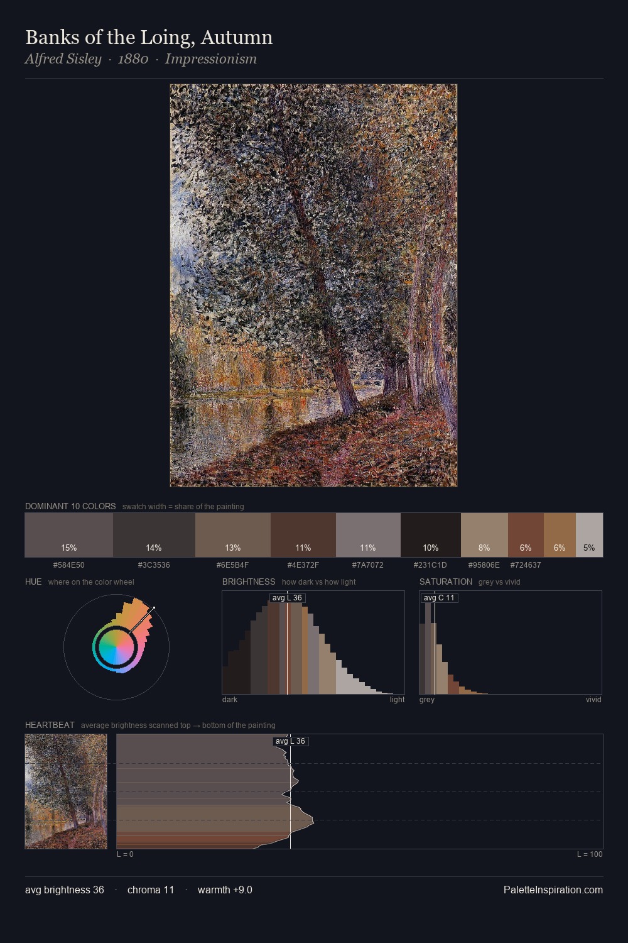628x943 pixels.
Task: Click the "L = 100" axis label
Action: 590,854
